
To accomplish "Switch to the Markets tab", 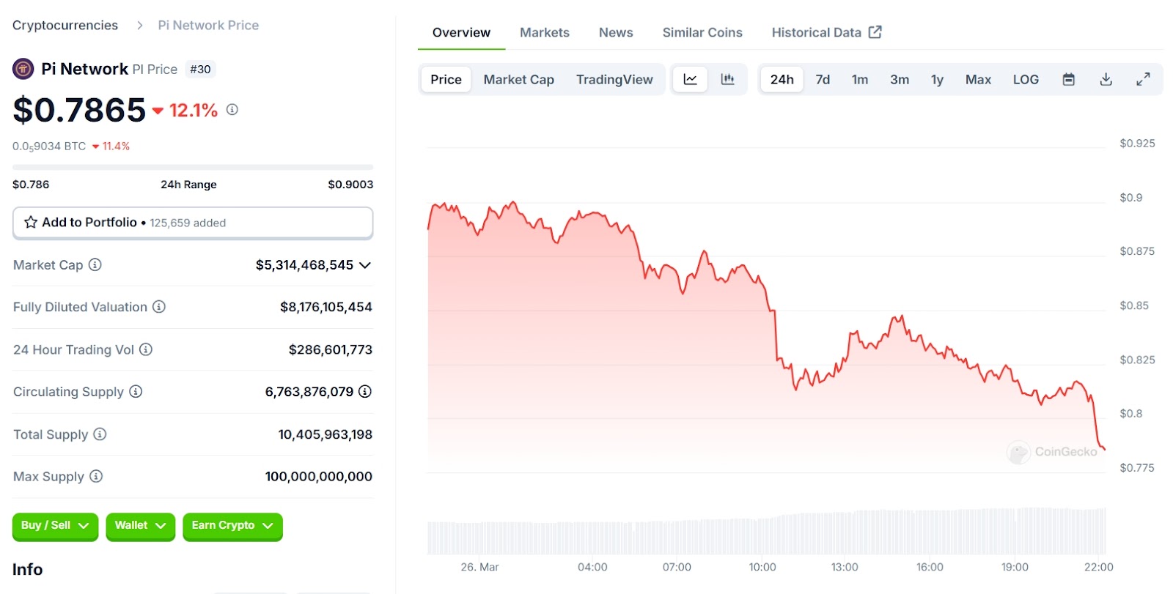I will [544, 32].
